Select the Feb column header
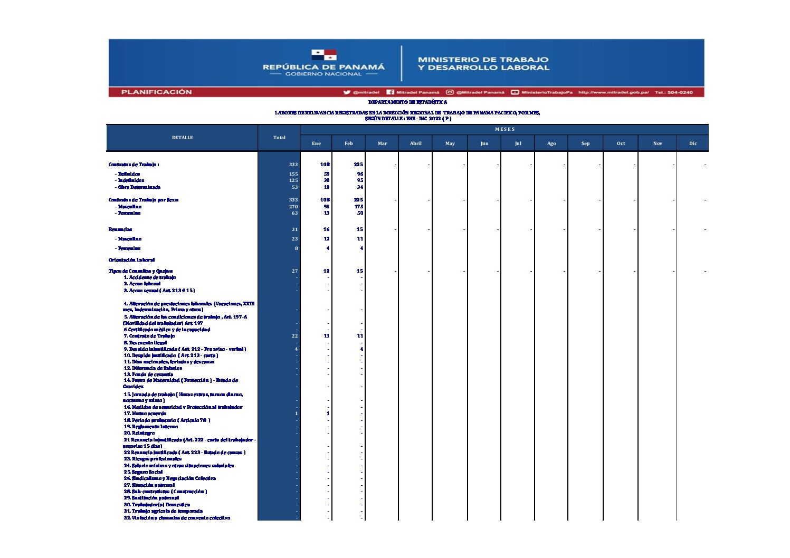Image resolution: width=790 pixels, height=558 pixels. tap(349, 143)
